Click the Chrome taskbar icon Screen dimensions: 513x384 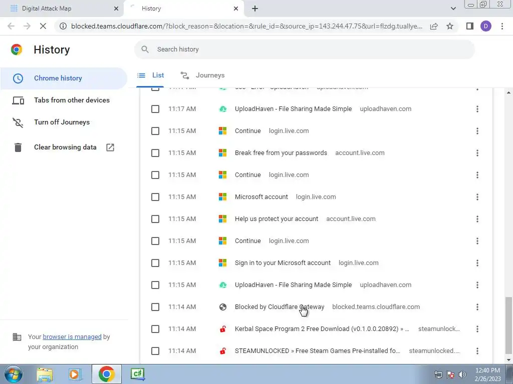[x=106, y=374]
